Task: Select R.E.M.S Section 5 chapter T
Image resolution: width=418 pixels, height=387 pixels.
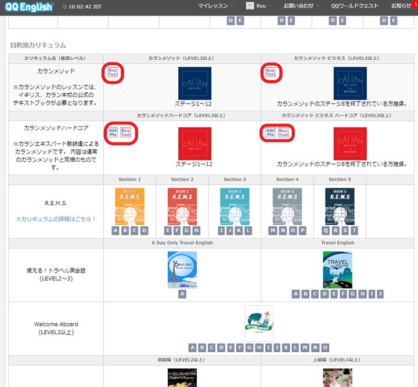Action: (x=354, y=231)
